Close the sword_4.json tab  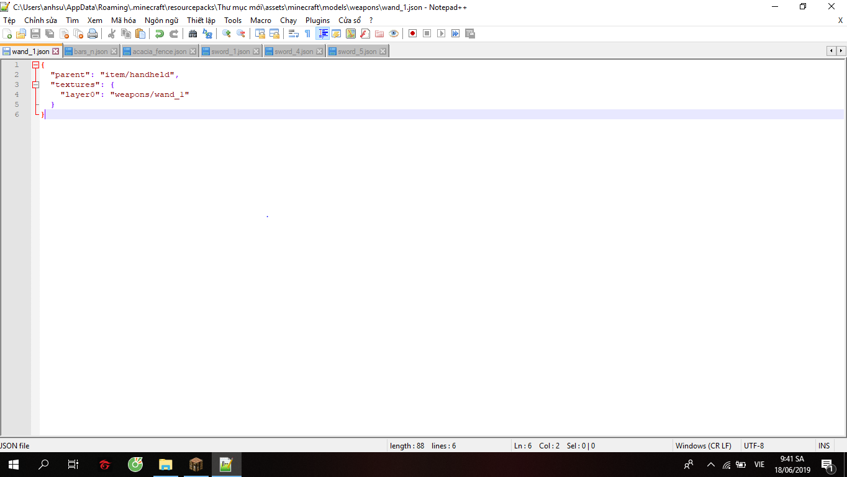320,52
